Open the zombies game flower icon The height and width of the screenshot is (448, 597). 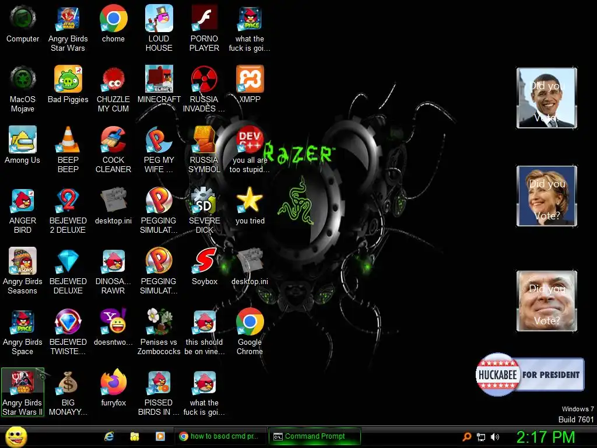point(159,332)
